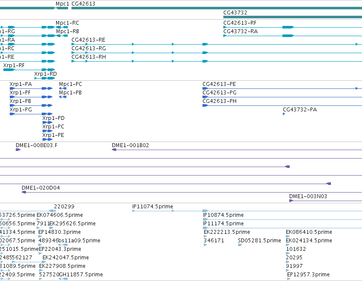Click protein label Xrp1-PC

[x=53, y=127]
